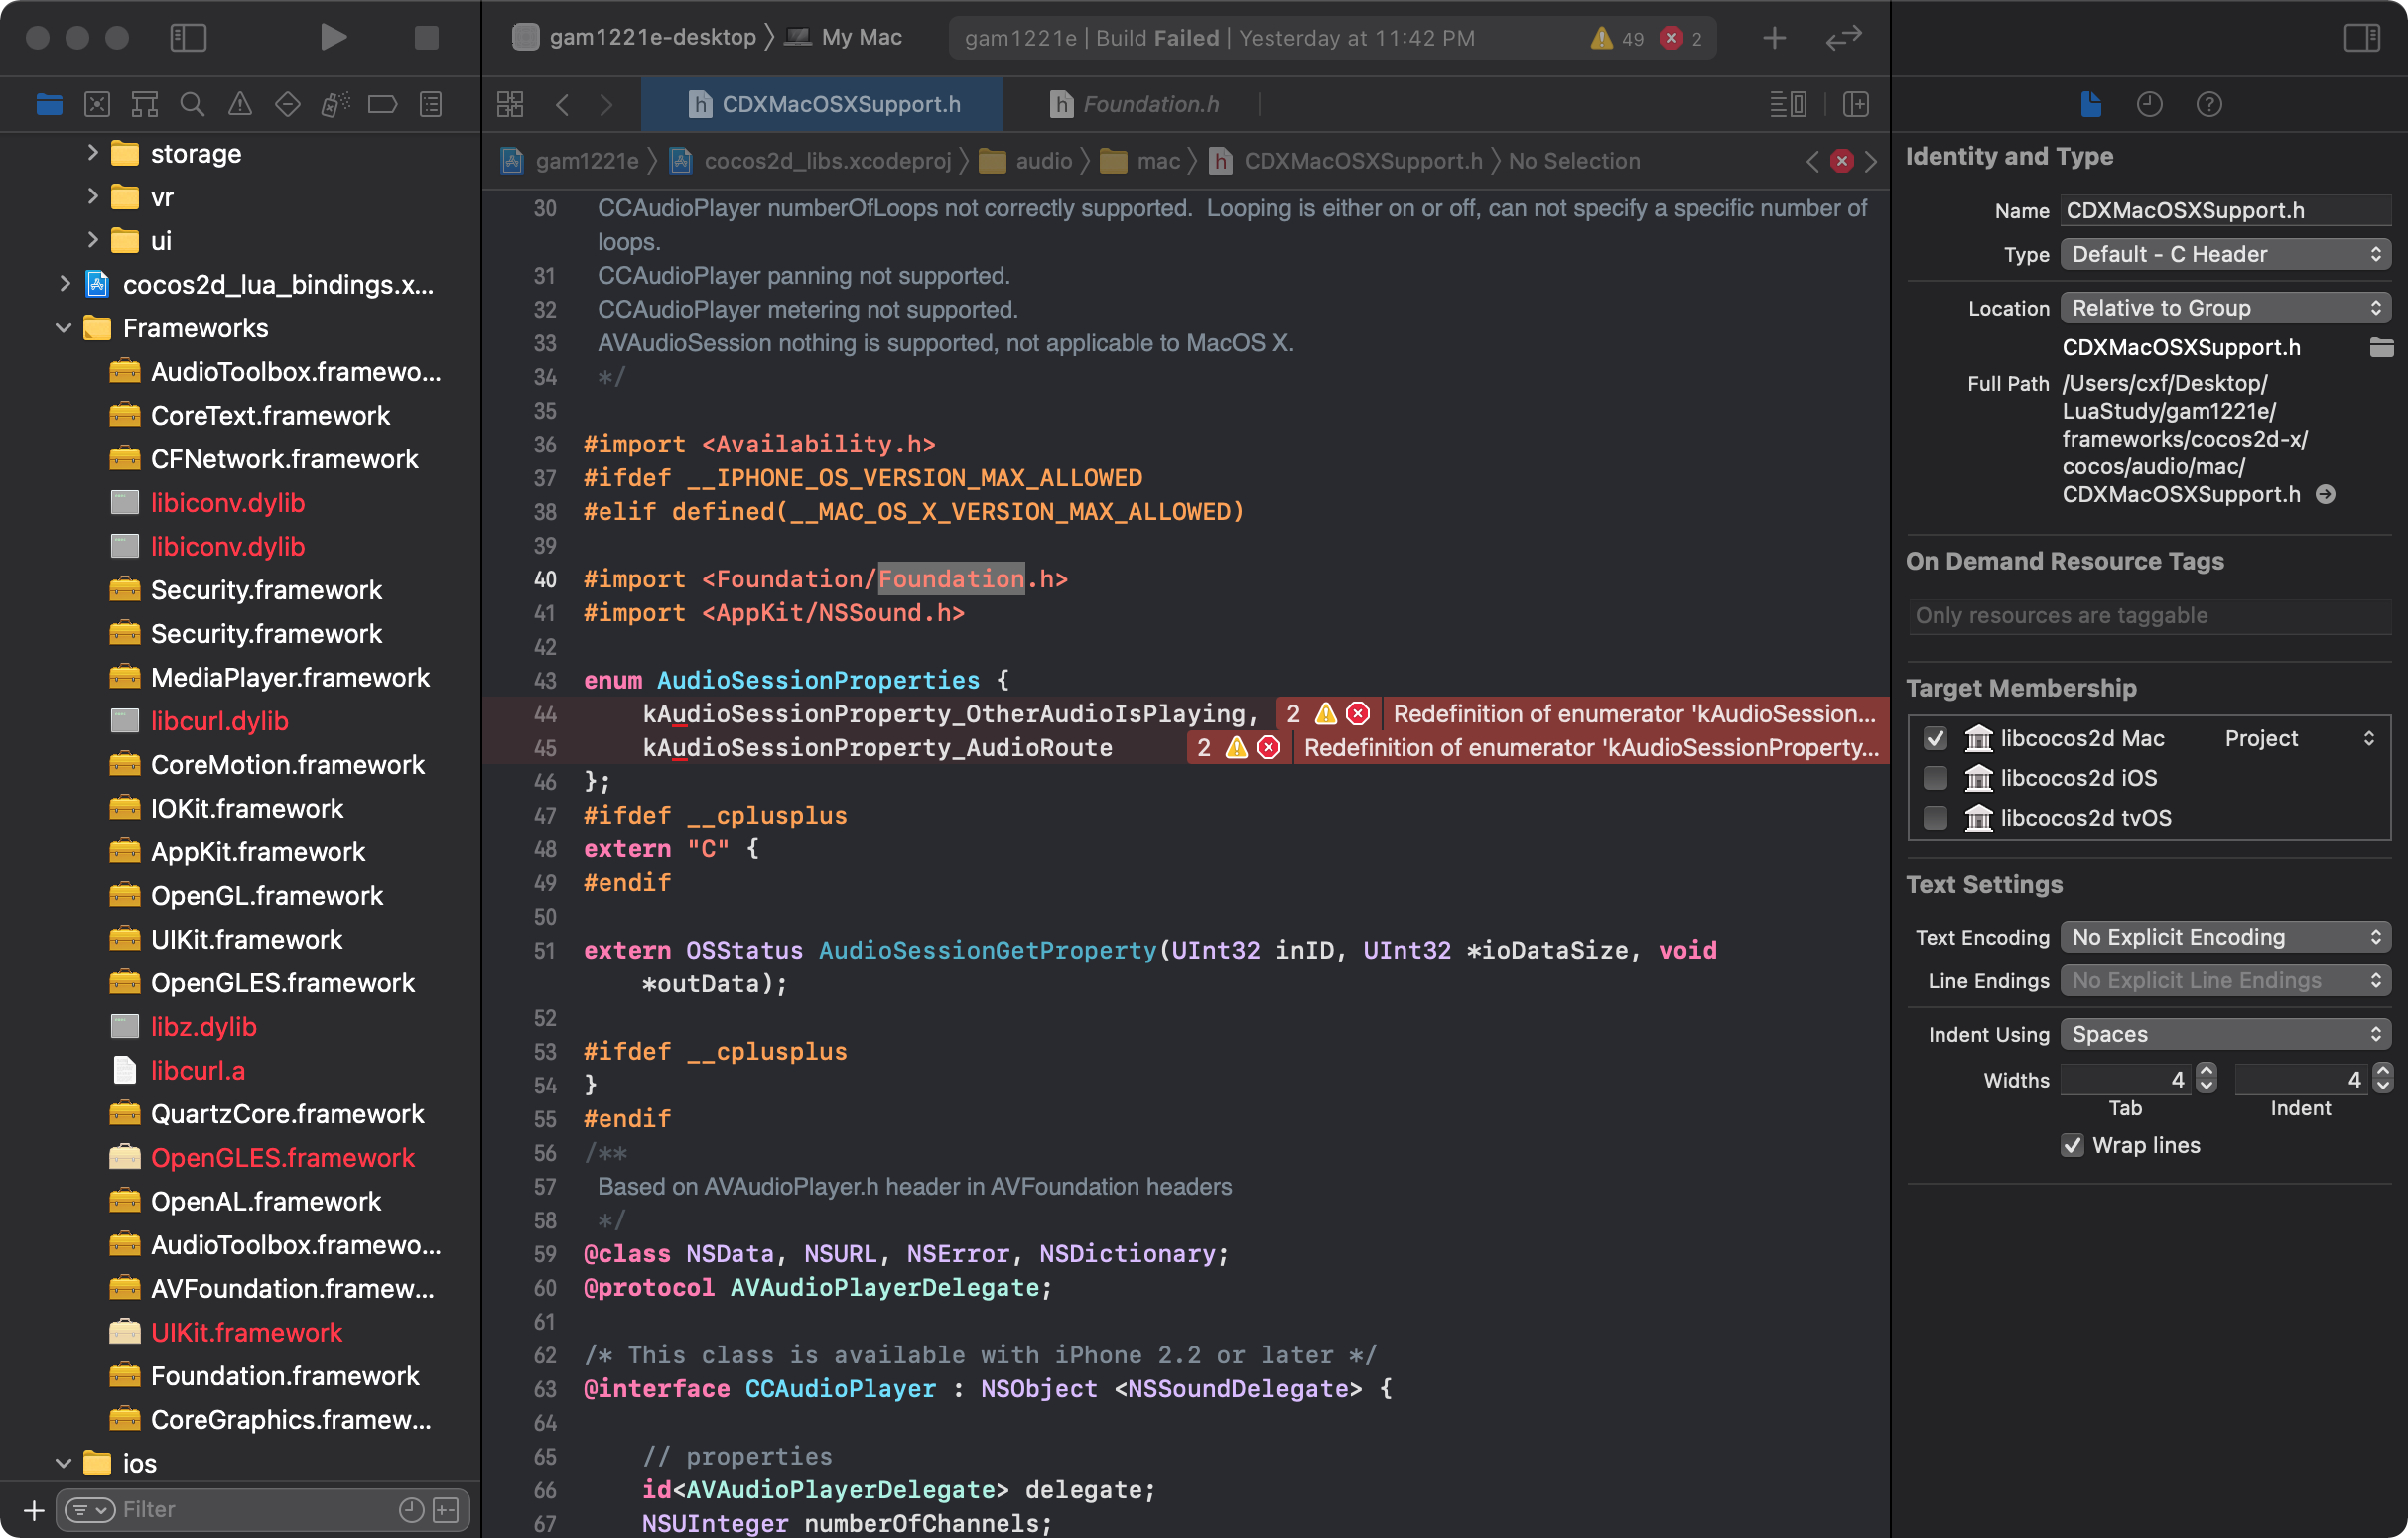Open the Type Default - C Header dropdown

click(x=2225, y=254)
